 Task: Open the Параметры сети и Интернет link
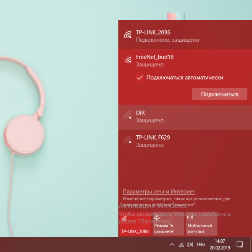pos(159,192)
